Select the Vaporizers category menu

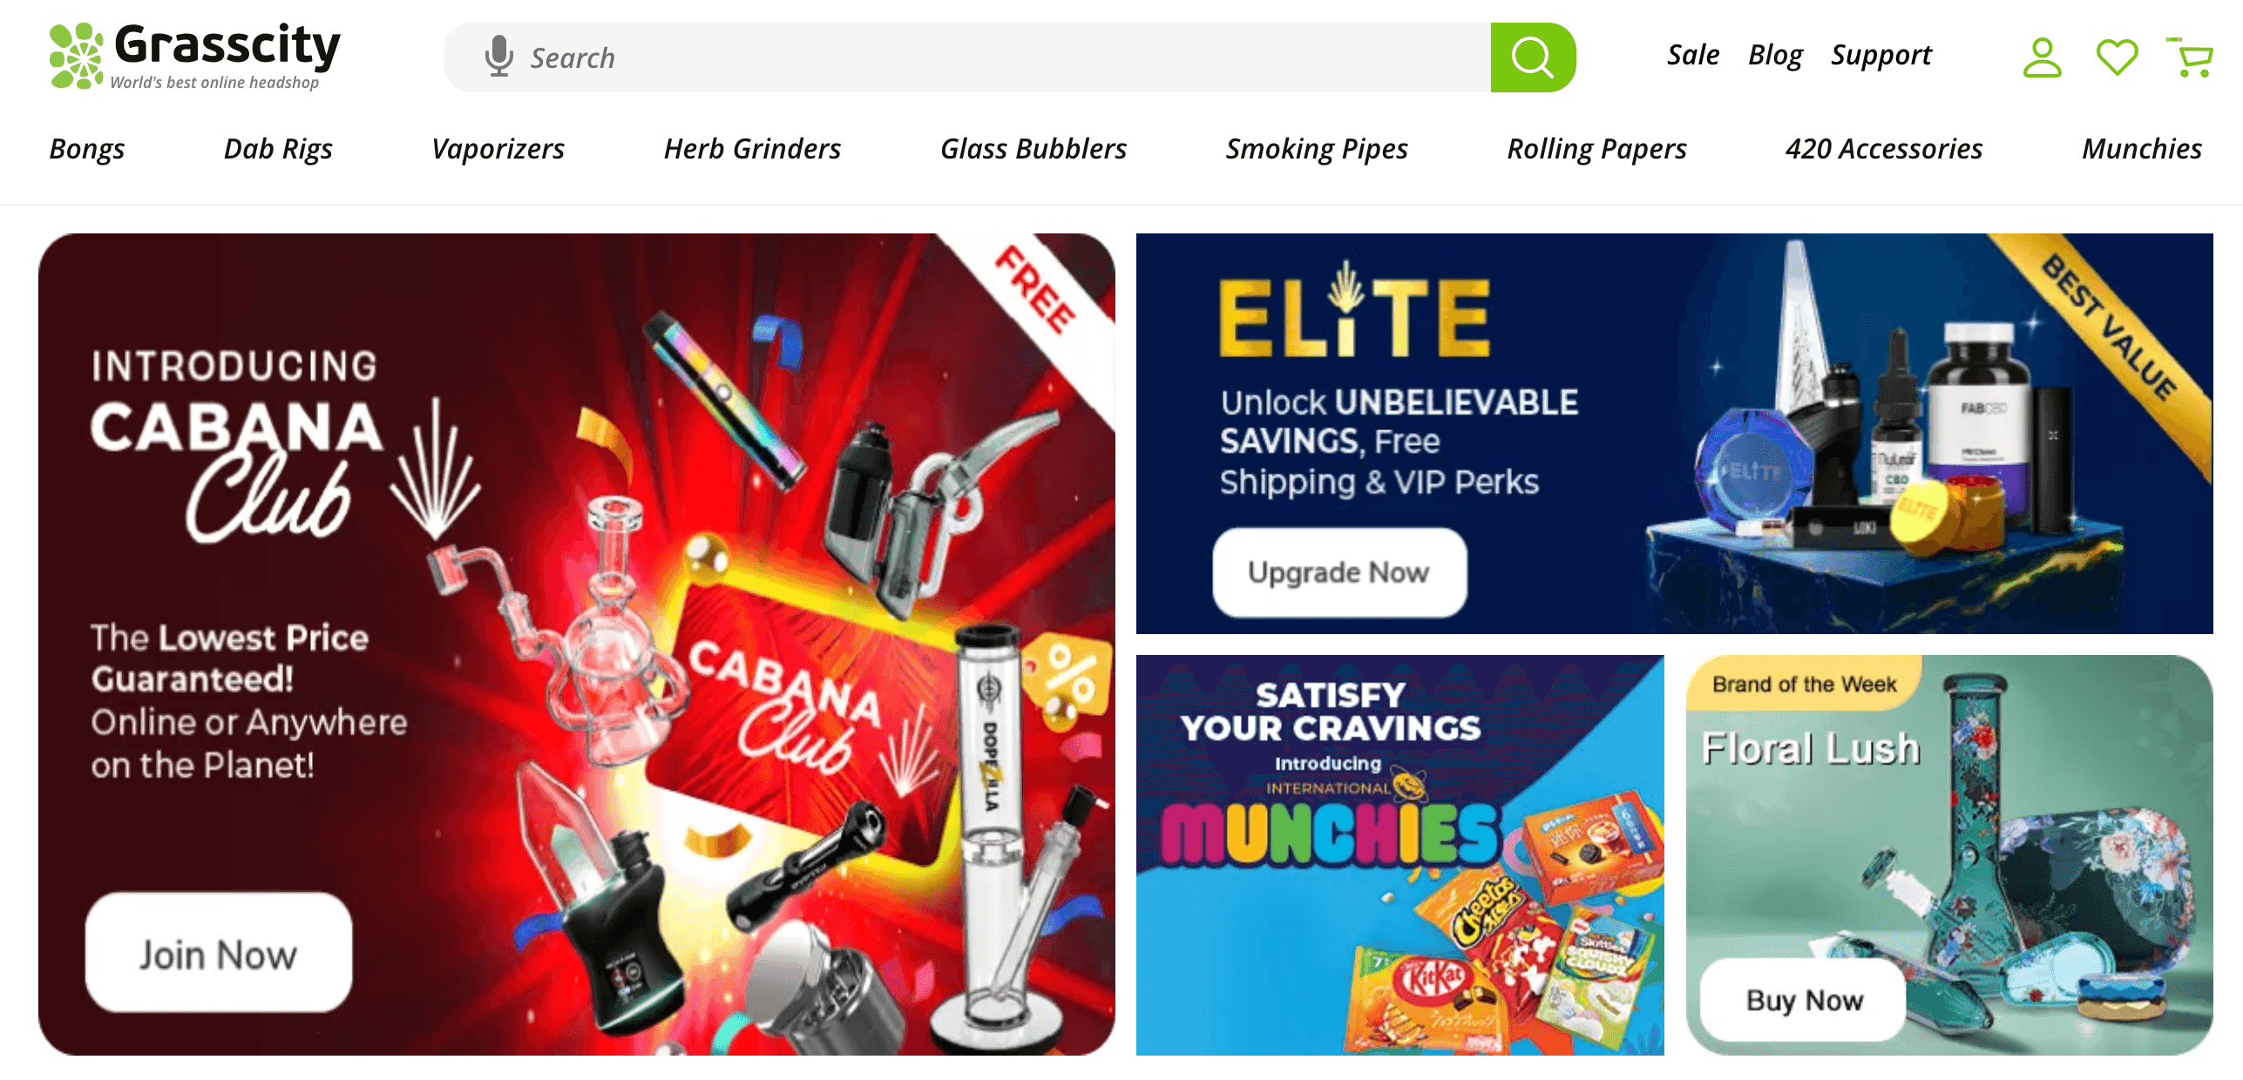[x=498, y=149]
